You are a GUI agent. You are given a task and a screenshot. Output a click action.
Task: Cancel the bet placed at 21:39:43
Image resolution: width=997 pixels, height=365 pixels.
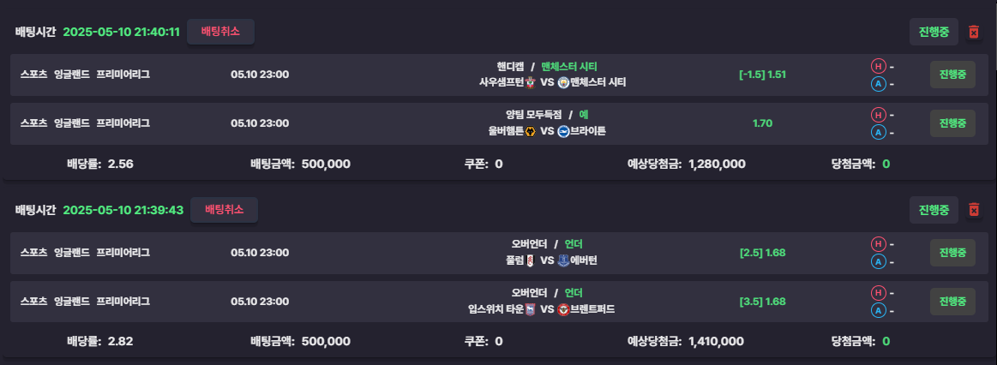click(x=224, y=210)
